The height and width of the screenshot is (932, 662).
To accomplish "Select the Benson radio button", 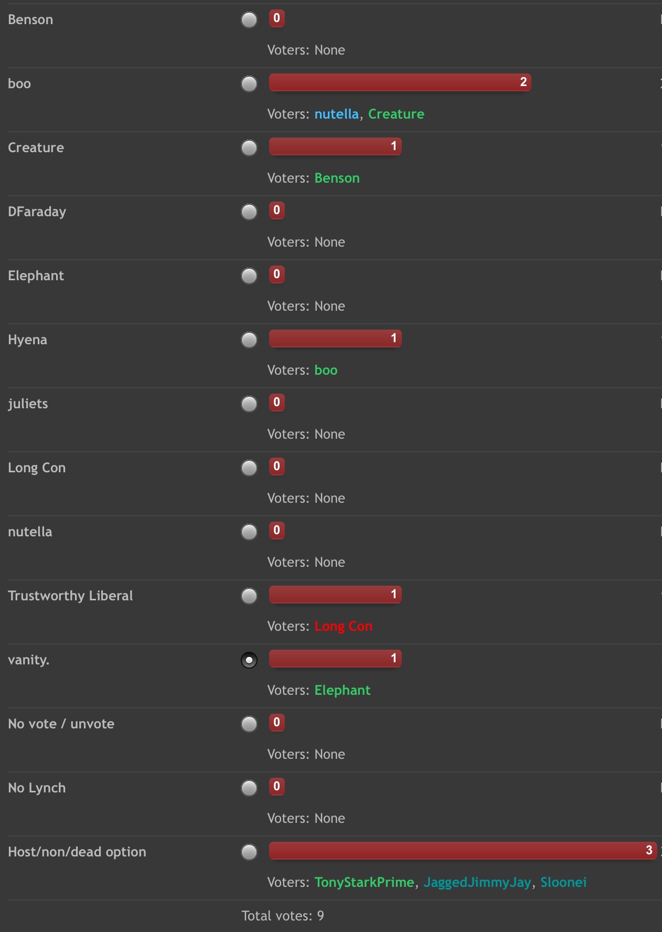I will tap(249, 20).
